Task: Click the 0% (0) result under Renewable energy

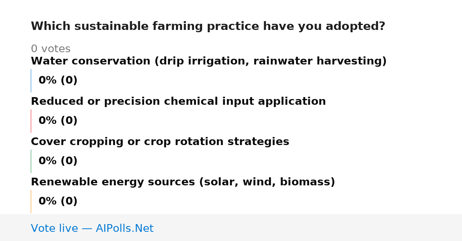Action: (58, 201)
